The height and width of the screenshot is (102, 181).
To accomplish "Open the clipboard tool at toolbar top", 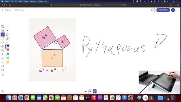I will click(3, 26).
